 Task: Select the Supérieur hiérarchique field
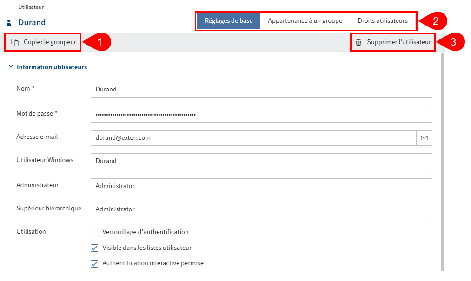click(x=260, y=209)
